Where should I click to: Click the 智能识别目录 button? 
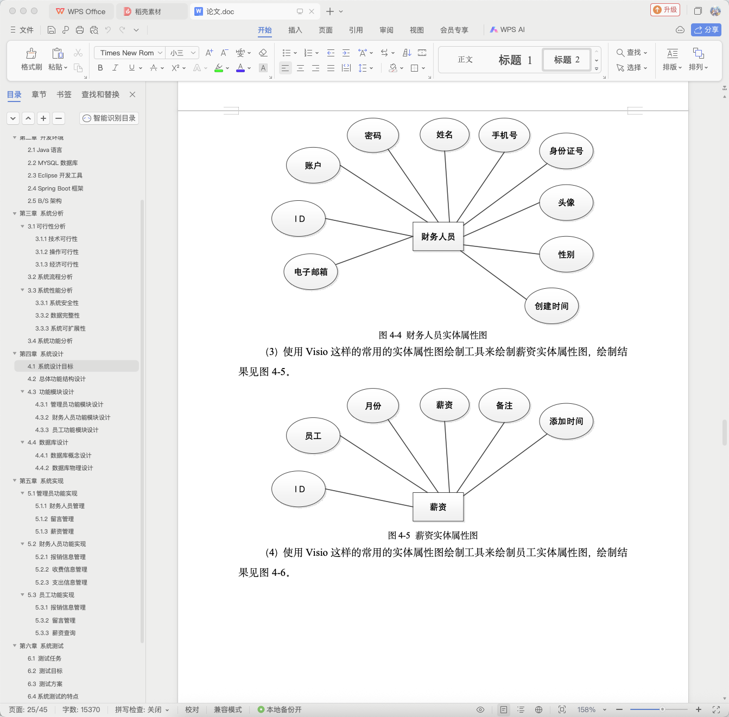pyautogui.click(x=109, y=118)
